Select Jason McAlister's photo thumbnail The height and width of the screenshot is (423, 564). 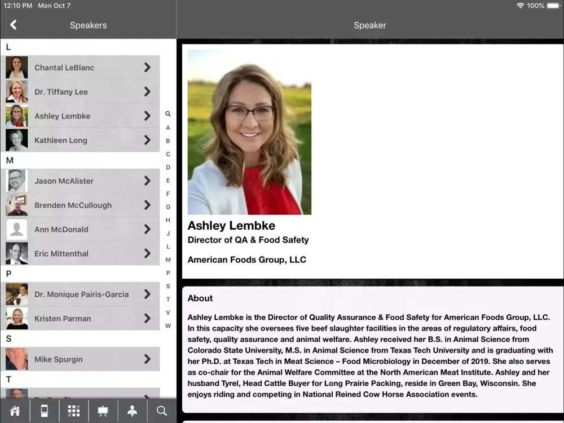click(x=16, y=180)
